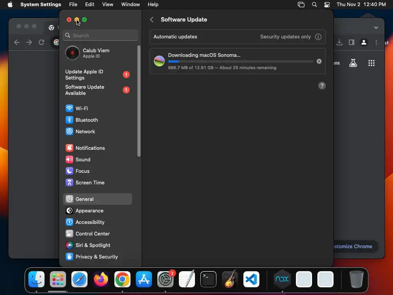393x295 pixels.
Task: Open Update Apple ID Settings
Action: 97,75
